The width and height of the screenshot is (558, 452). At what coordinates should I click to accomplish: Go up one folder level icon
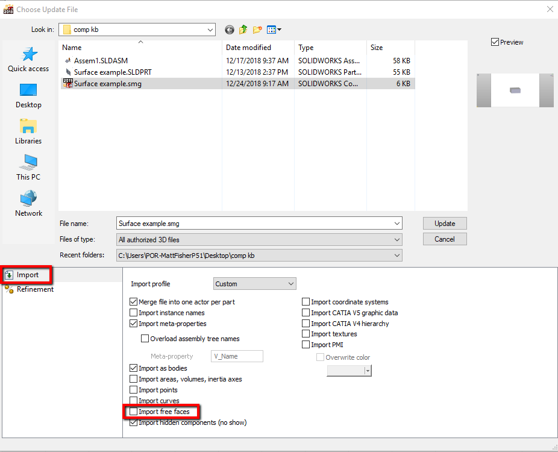pyautogui.click(x=243, y=30)
